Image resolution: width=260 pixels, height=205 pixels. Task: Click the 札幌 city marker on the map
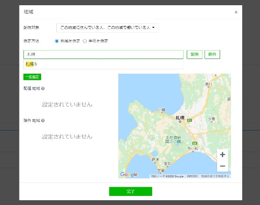(x=180, y=119)
